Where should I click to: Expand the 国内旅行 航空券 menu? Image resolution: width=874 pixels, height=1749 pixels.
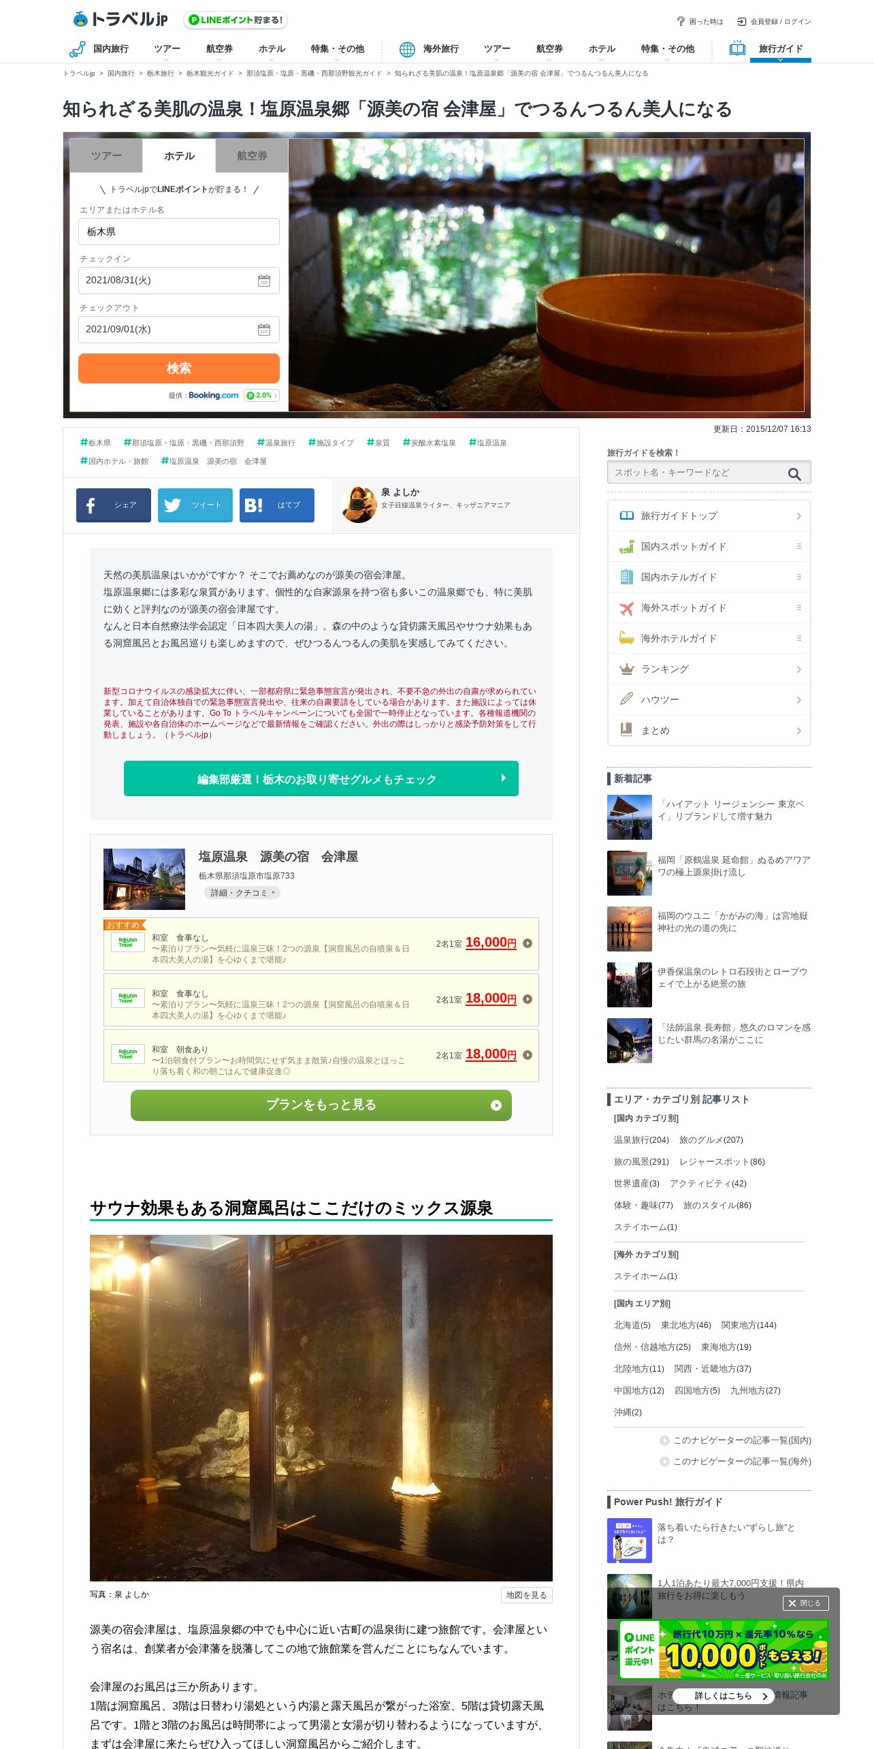pos(219,50)
